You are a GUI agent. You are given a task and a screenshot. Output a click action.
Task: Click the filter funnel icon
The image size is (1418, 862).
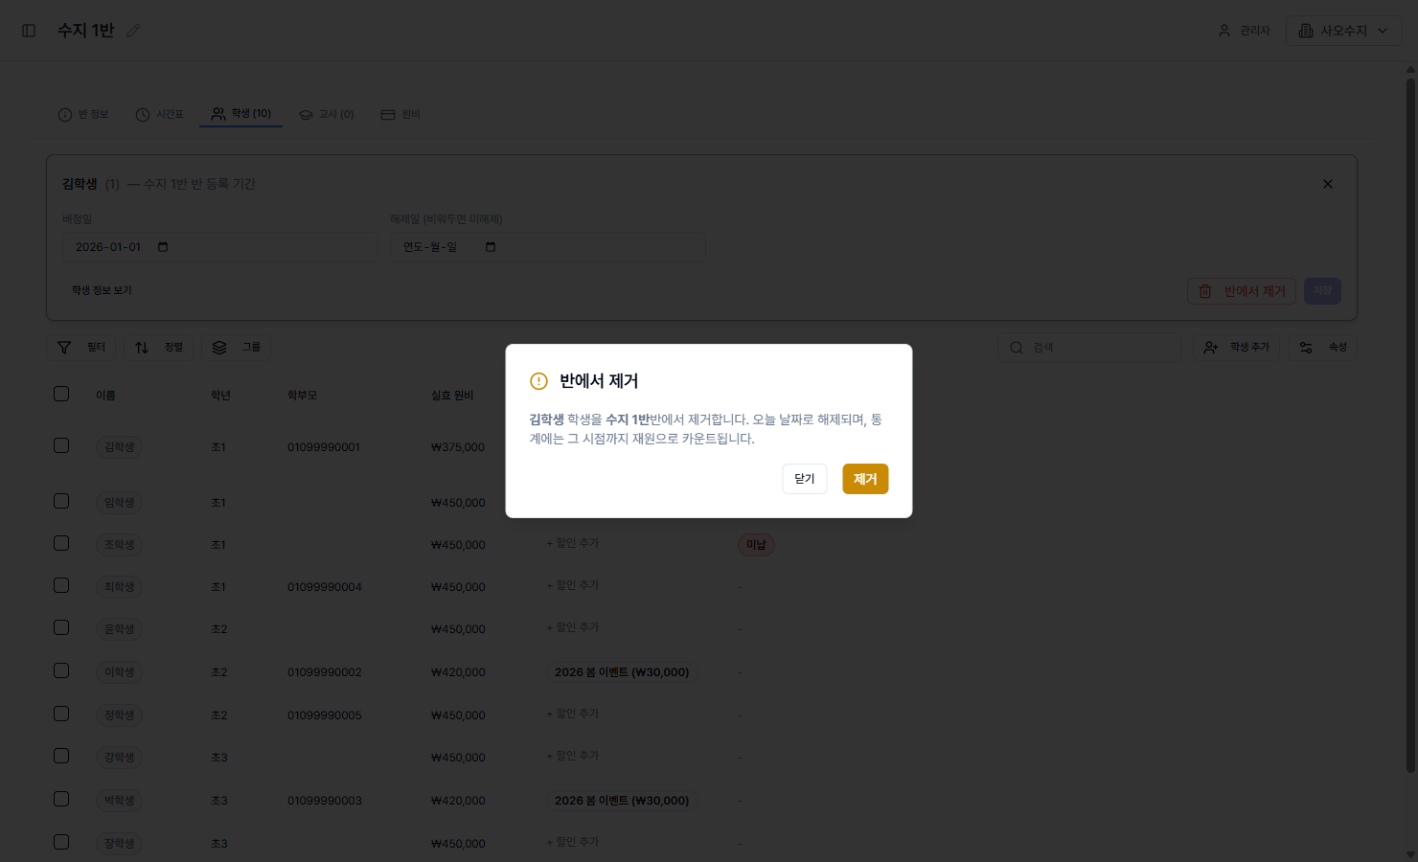point(64,348)
